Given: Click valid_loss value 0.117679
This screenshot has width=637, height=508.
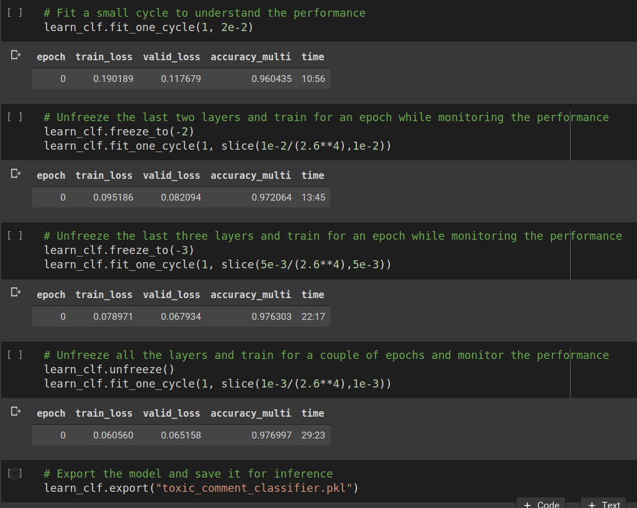Looking at the screenshot, I should (181, 79).
